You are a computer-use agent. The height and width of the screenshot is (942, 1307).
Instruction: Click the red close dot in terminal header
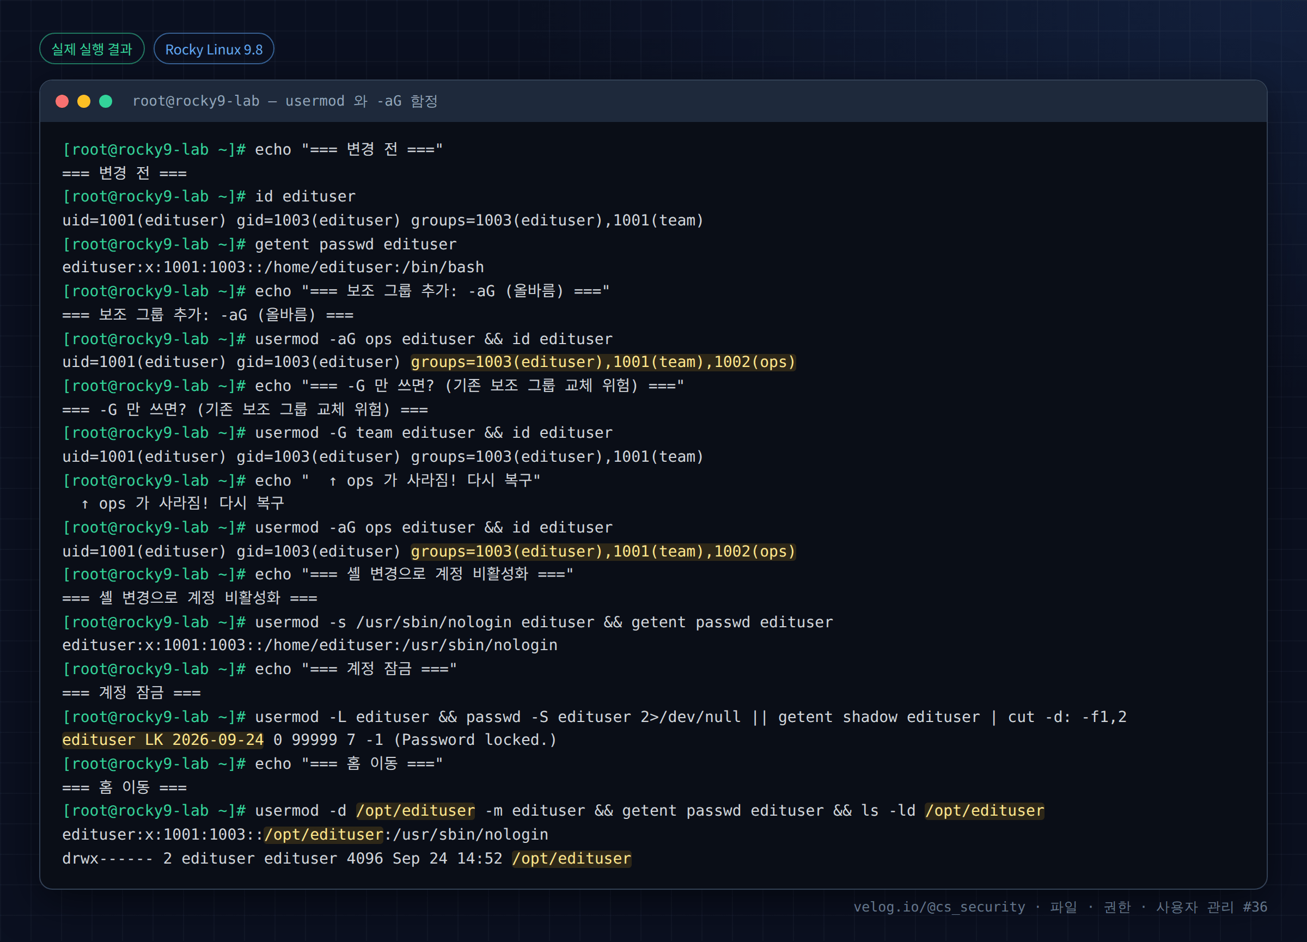click(x=62, y=101)
